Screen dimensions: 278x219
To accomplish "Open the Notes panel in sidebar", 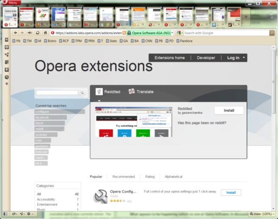I will click(7, 62).
